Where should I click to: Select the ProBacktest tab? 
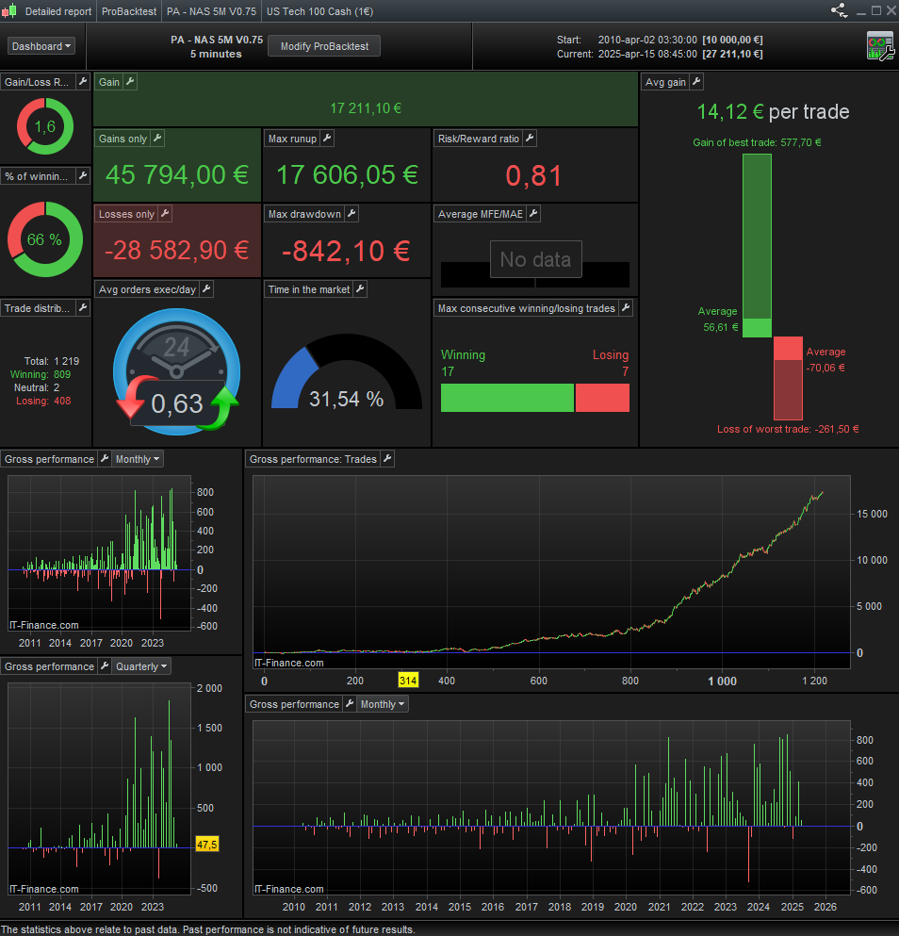pyautogui.click(x=131, y=11)
